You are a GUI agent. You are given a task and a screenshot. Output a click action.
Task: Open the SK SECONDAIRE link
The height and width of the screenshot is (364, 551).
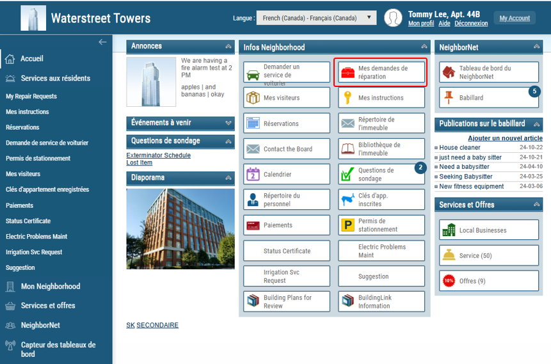[x=152, y=325]
